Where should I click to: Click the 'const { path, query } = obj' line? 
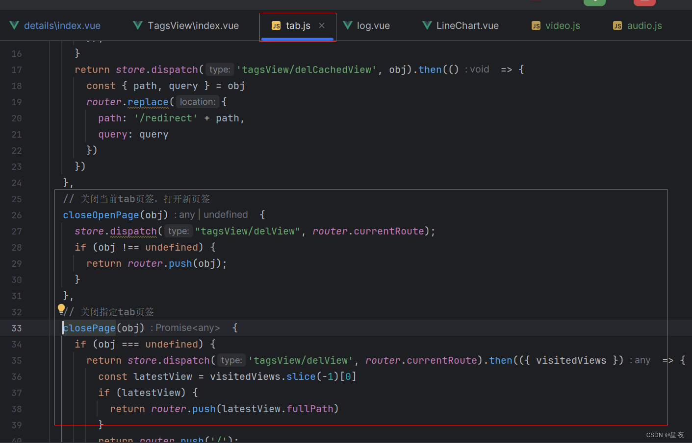(166, 86)
